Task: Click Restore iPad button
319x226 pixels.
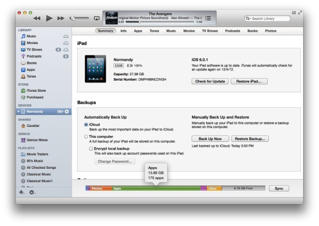Action: [x=249, y=81]
